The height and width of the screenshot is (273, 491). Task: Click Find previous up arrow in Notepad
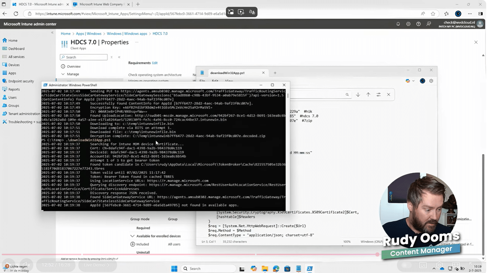[x=368, y=94]
